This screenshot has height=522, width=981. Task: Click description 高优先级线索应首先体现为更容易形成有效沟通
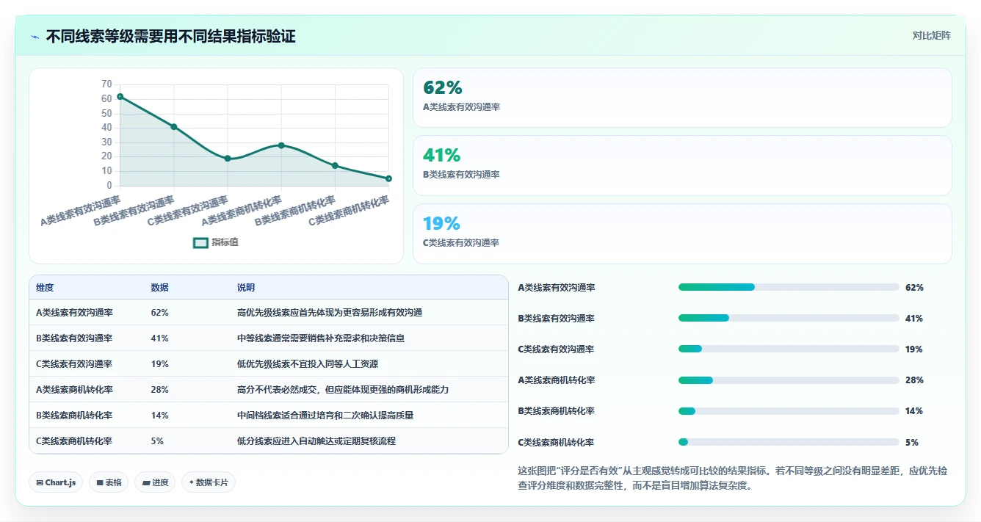click(330, 313)
